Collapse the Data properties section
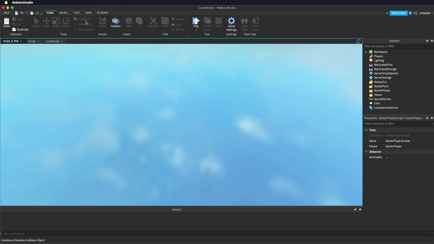434x244 pixels. click(366, 130)
